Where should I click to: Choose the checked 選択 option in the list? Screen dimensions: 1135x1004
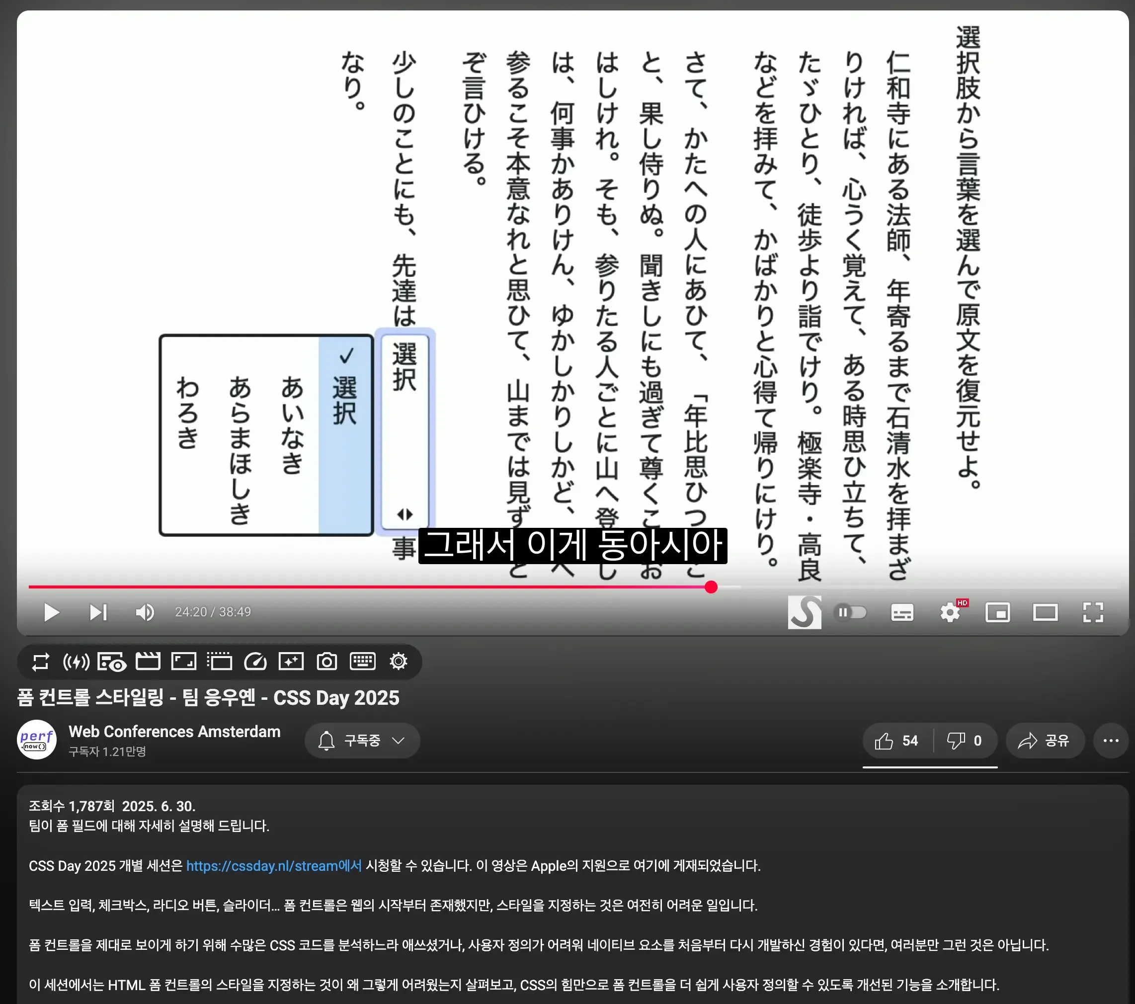click(x=345, y=435)
